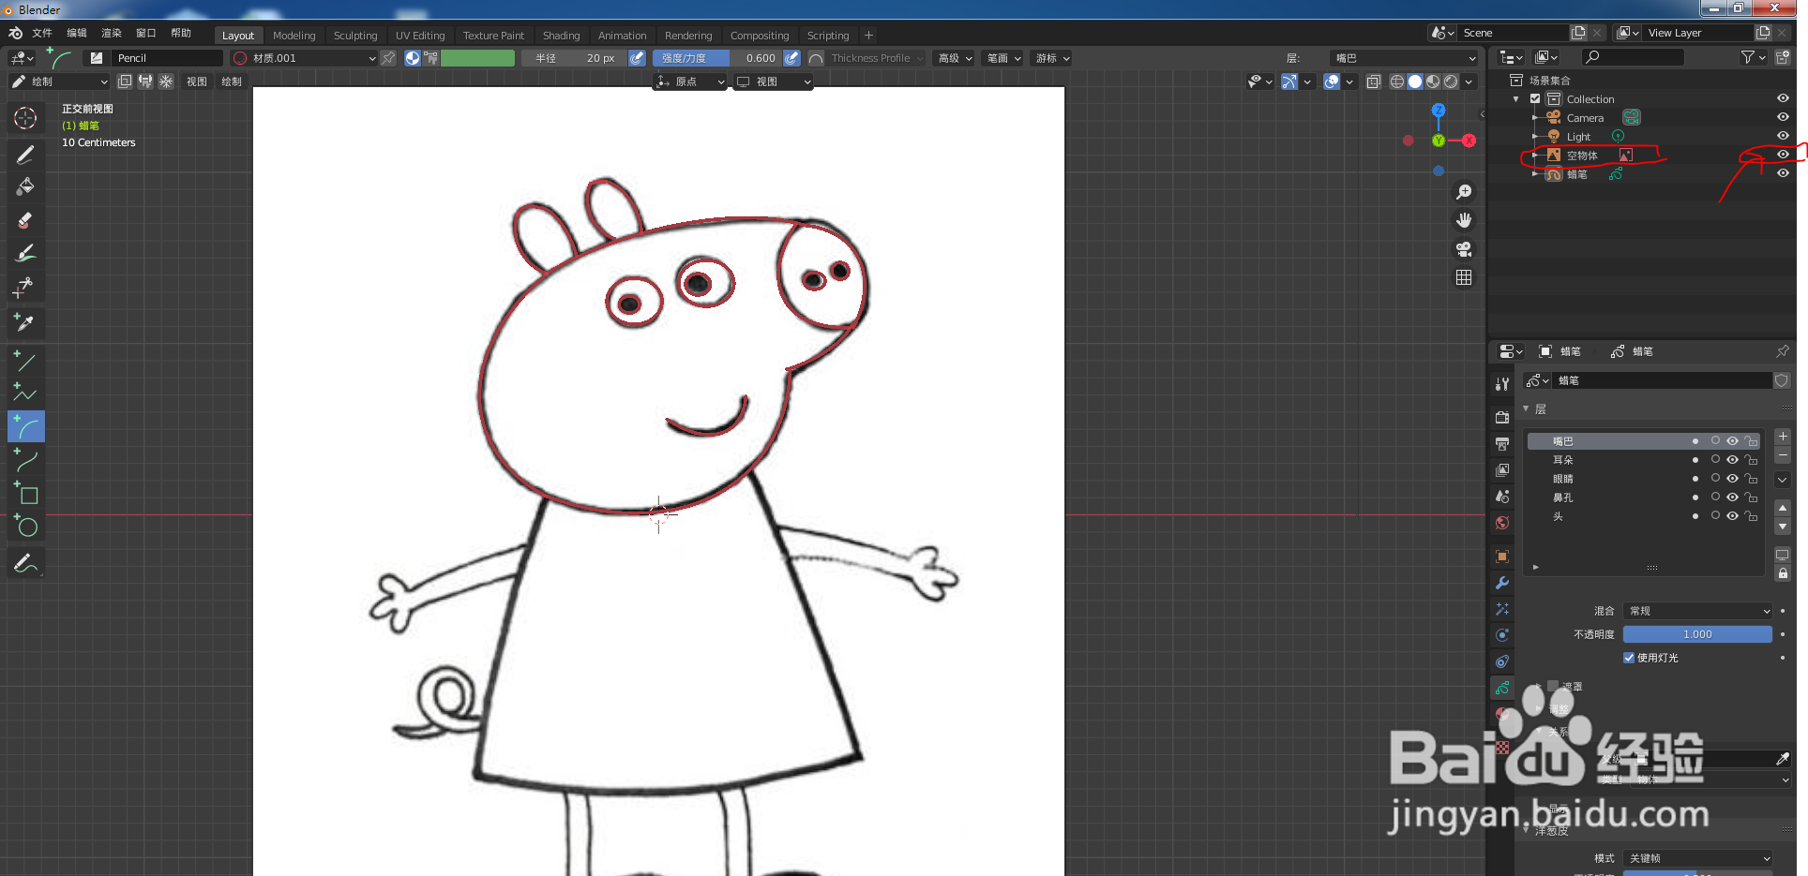
Task: Select the Eyedropper tool
Action: point(25,322)
